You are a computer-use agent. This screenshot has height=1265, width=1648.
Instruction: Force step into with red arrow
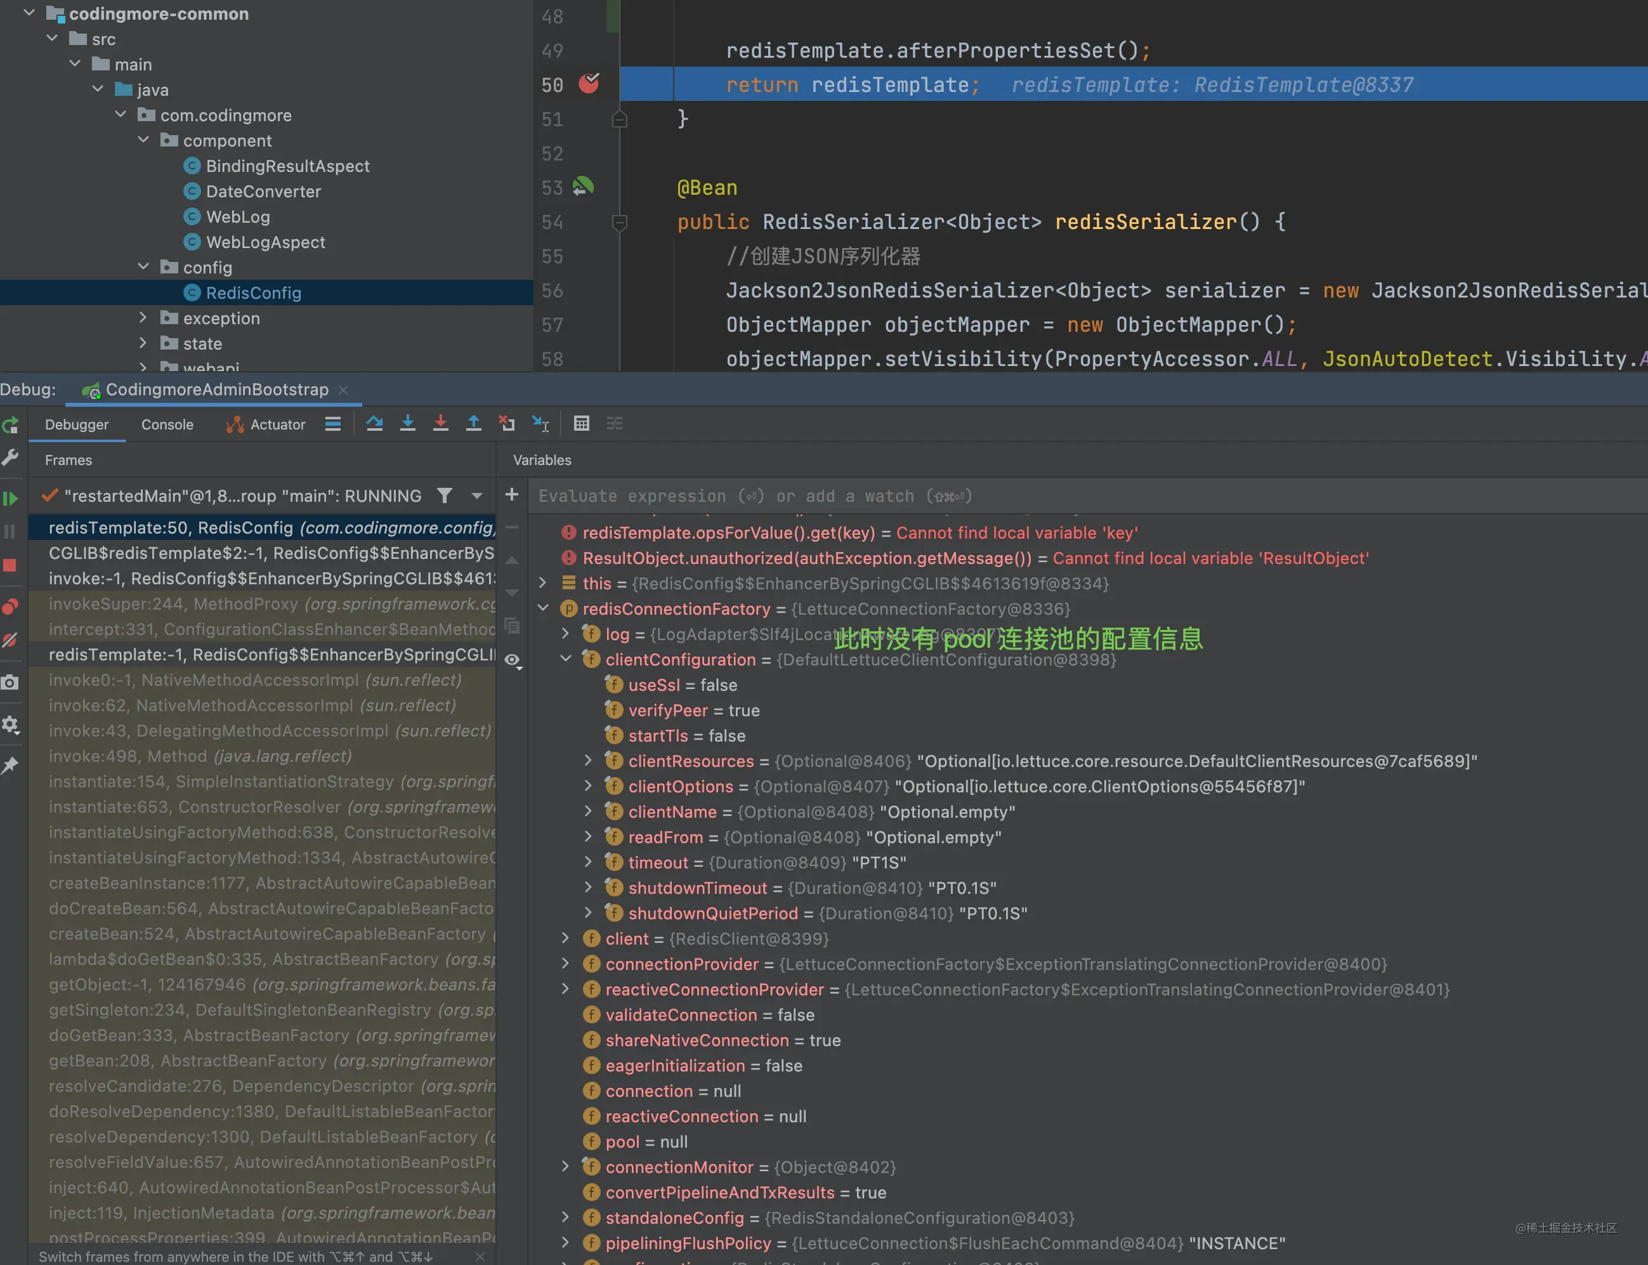point(440,424)
